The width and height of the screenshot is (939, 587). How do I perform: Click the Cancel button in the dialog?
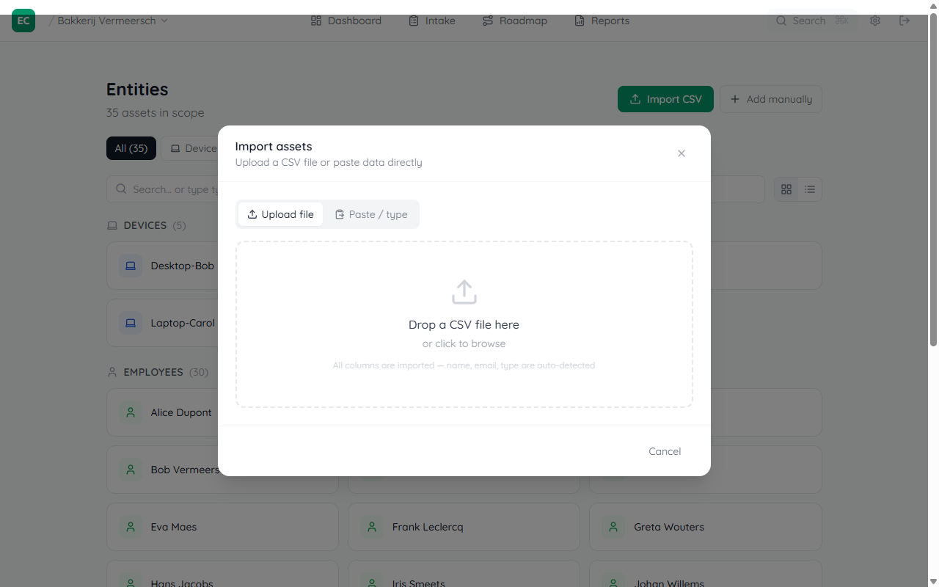click(x=664, y=451)
